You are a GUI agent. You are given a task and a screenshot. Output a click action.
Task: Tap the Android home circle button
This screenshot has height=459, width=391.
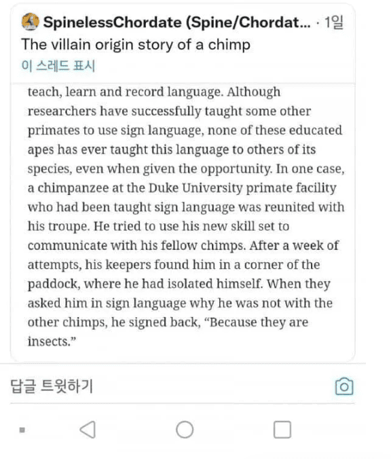pyautogui.click(x=185, y=429)
